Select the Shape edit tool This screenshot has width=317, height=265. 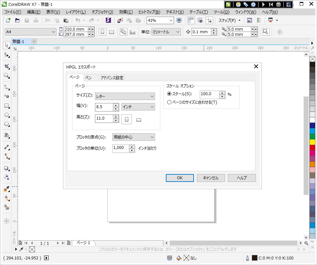coord(7,55)
